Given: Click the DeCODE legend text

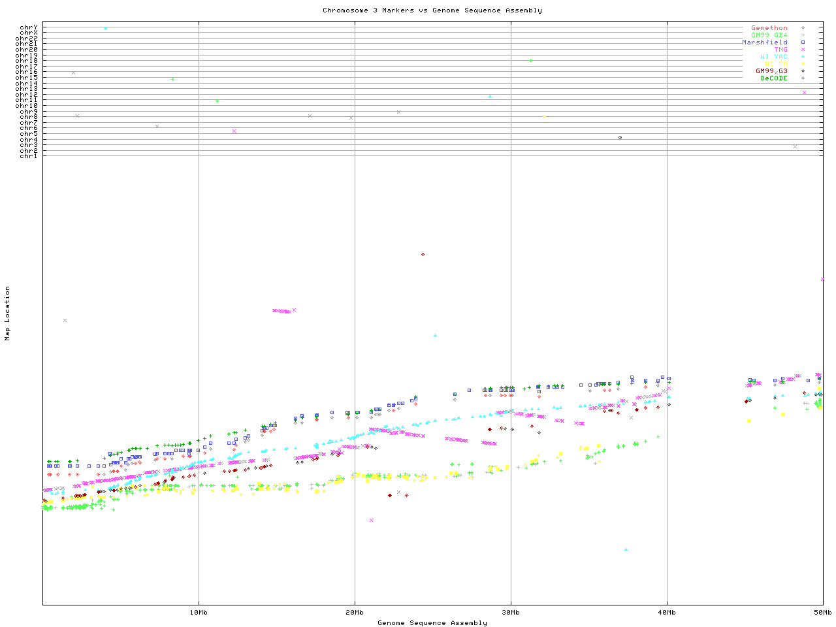Looking at the screenshot, I should coord(773,78).
